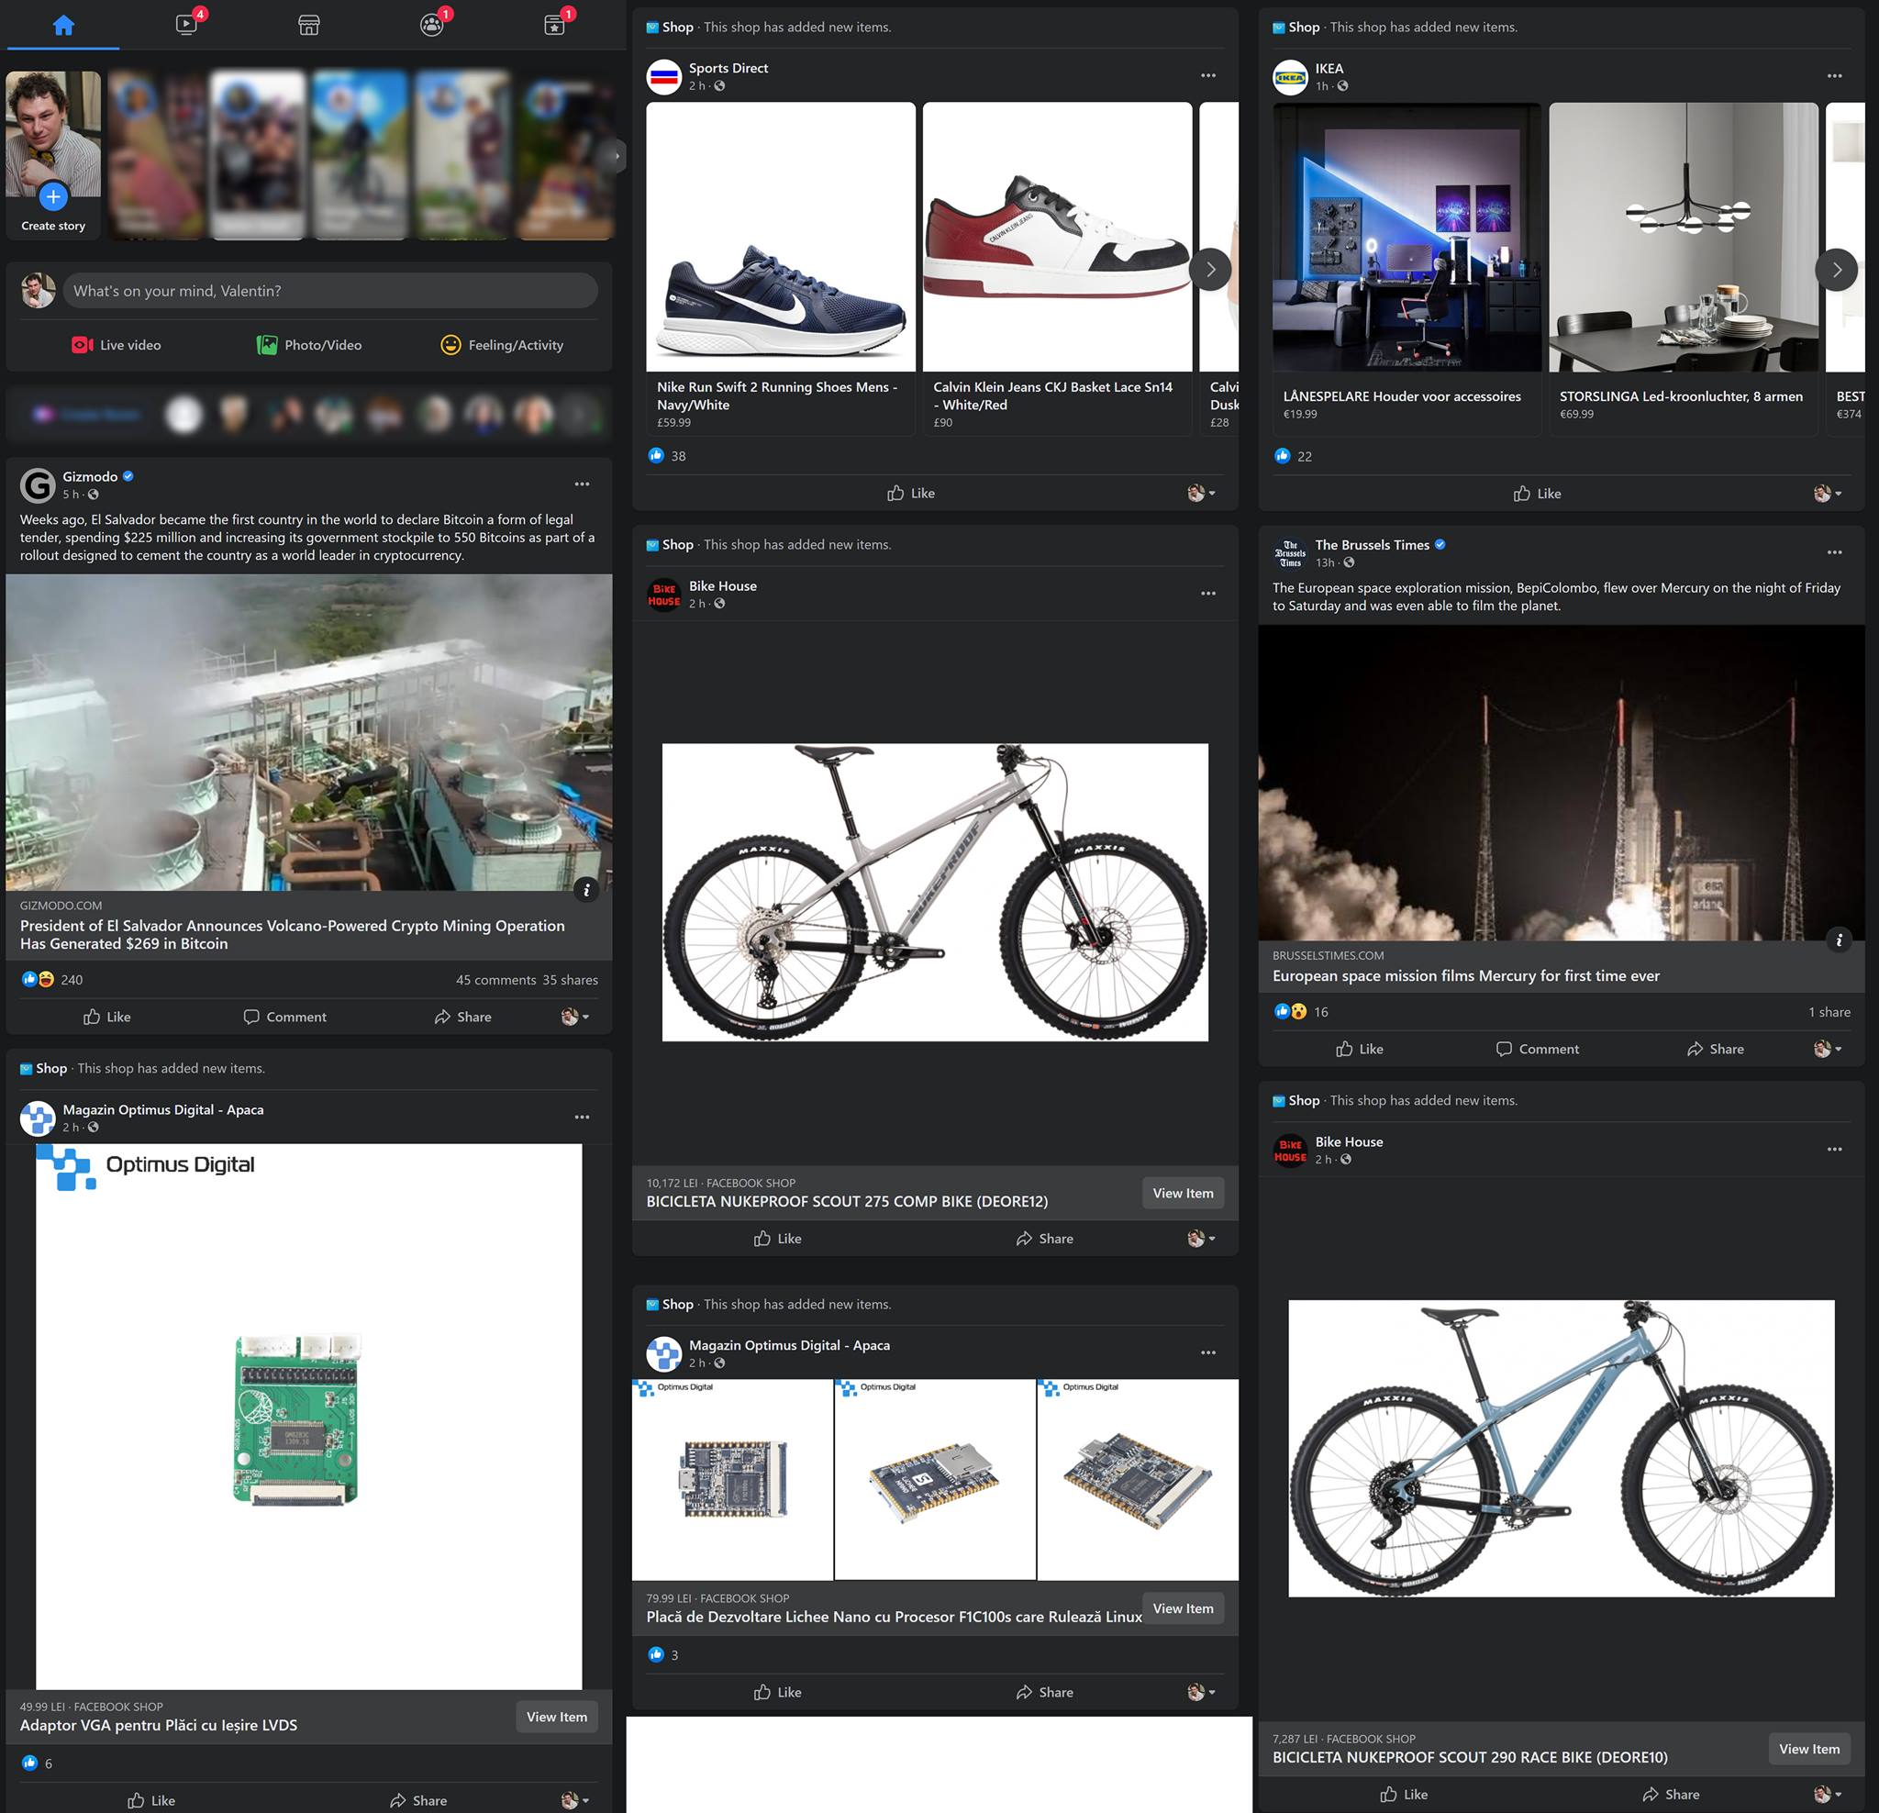Choose Feeling/Activity for a post

(x=501, y=345)
